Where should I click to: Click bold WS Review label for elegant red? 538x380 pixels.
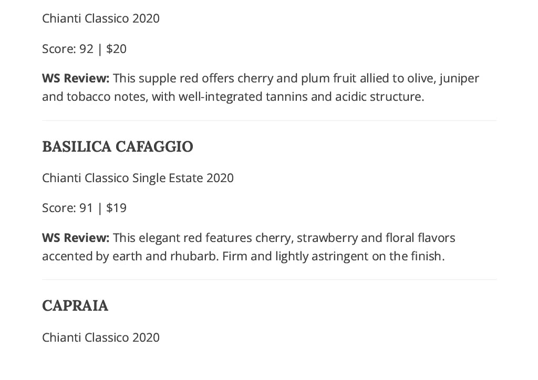tap(76, 238)
